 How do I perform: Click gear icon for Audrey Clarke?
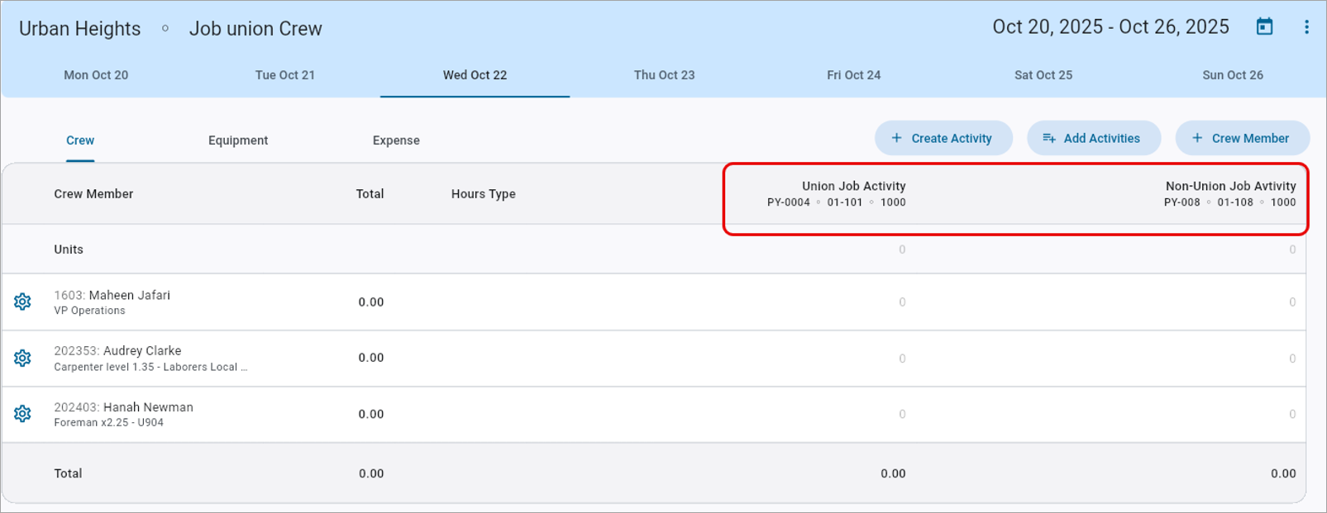(x=22, y=359)
